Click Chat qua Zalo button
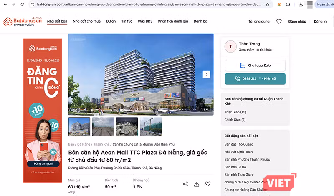 pos(255,65)
